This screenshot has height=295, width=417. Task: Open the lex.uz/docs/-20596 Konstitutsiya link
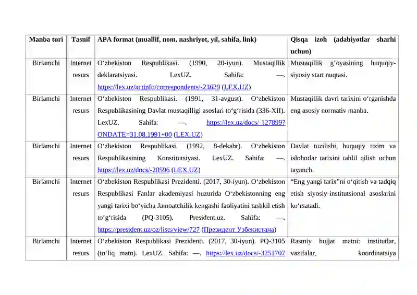133,170
